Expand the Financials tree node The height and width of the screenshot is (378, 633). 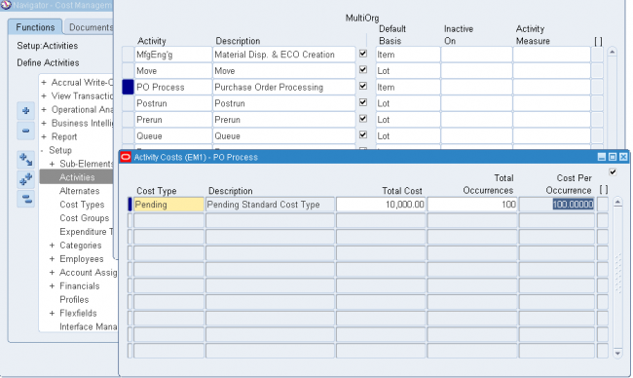coord(52,285)
